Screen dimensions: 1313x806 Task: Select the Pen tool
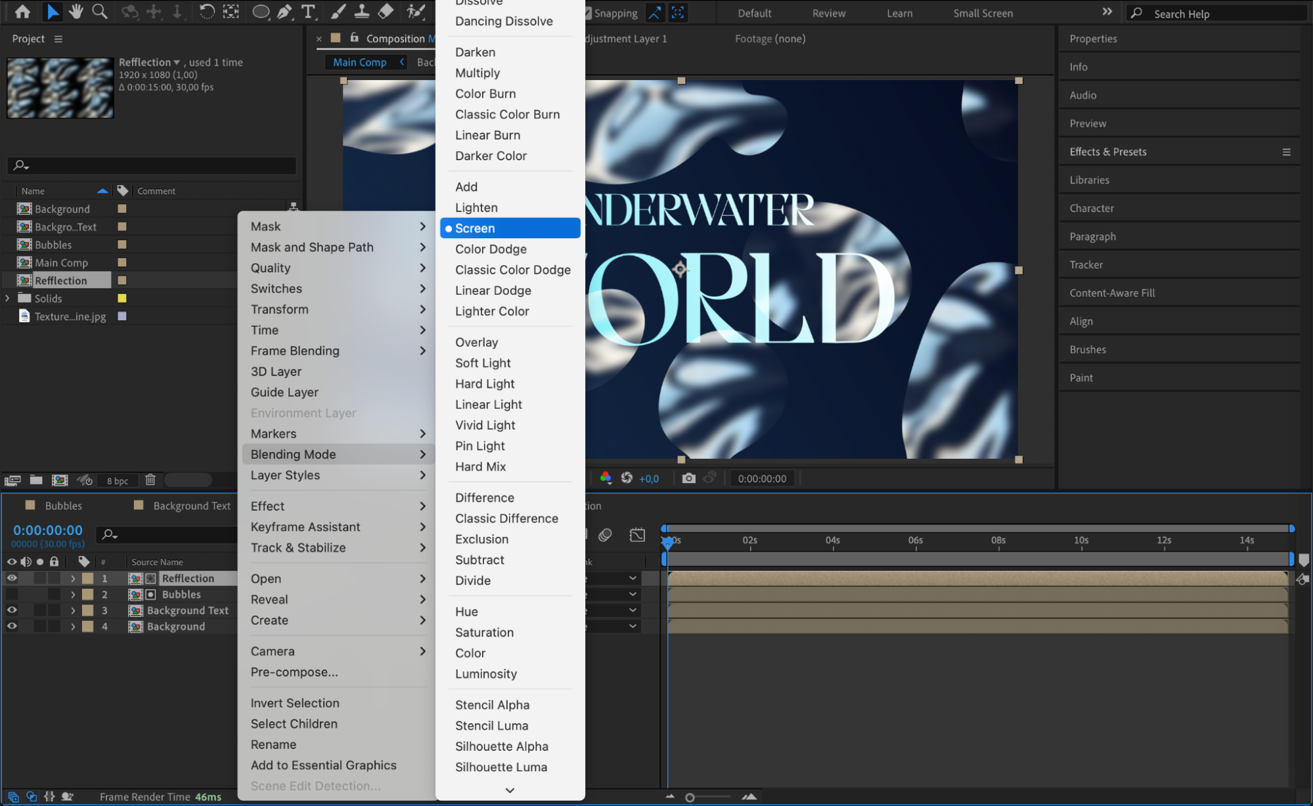click(284, 11)
